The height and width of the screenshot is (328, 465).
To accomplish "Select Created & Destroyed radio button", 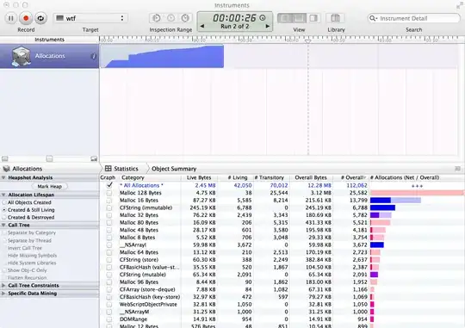I will (x=4, y=218).
